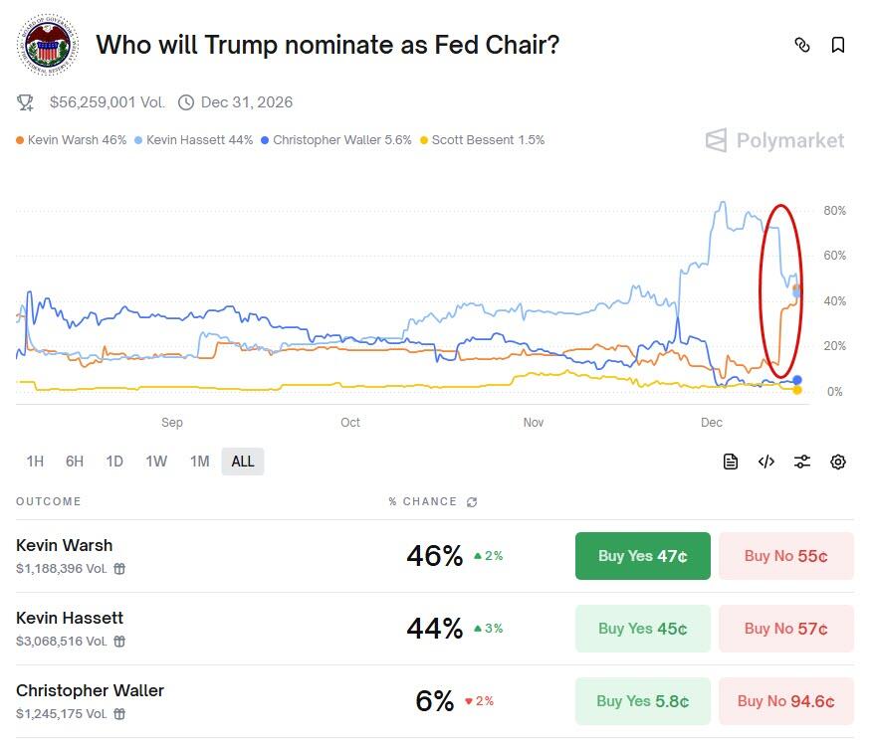This screenshot has width=874, height=745.
Task: Click gift icon under Christopher Waller
Action: 119,714
